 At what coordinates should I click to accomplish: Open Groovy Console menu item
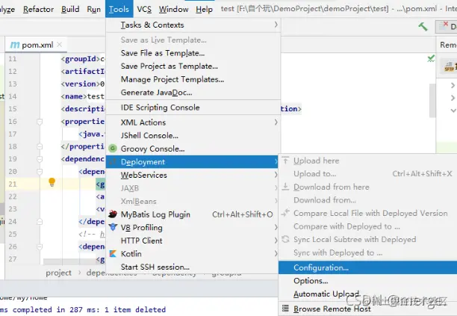[x=193, y=149]
